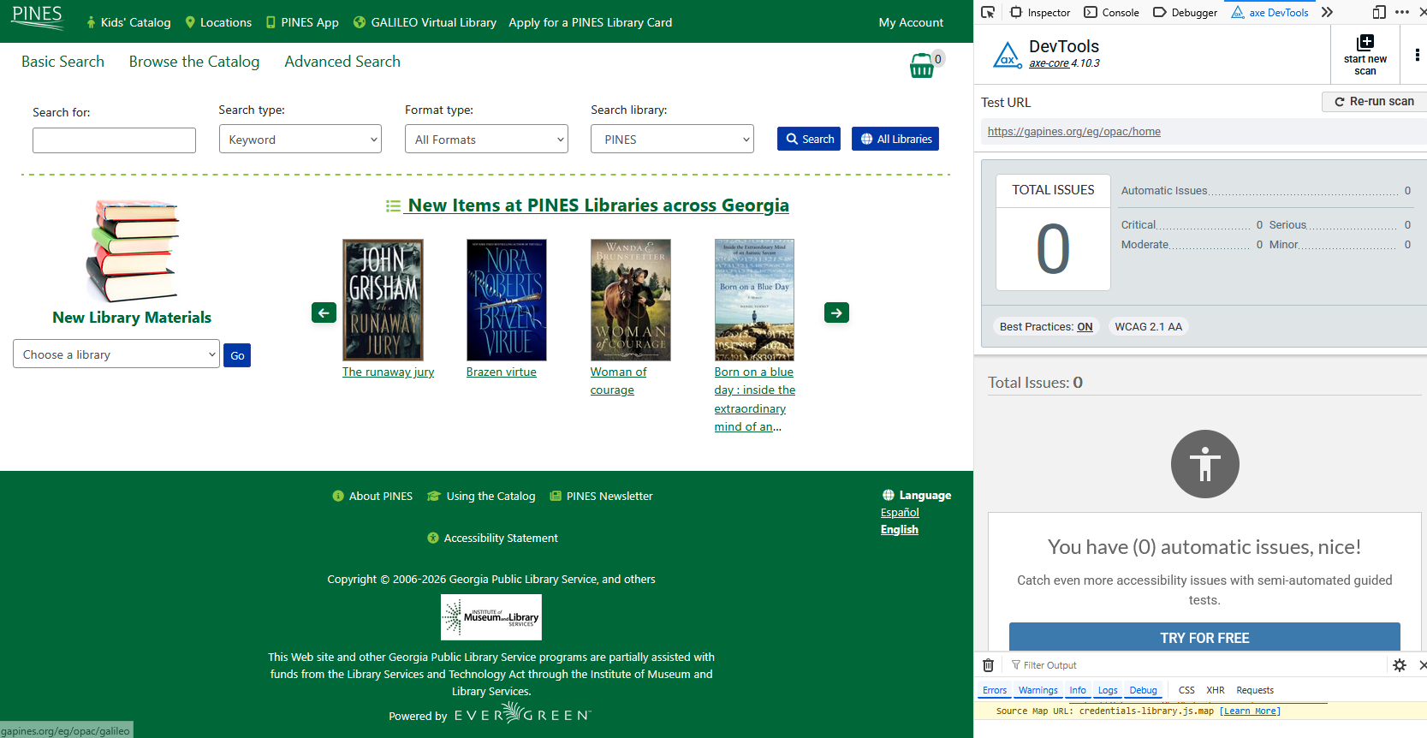Click the Search for text field
The image size is (1427, 738).
(x=114, y=140)
